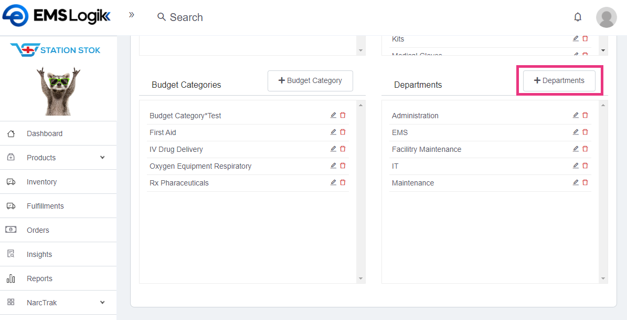Image resolution: width=627 pixels, height=320 pixels.
Task: Open the notifications bell
Action: click(x=578, y=17)
